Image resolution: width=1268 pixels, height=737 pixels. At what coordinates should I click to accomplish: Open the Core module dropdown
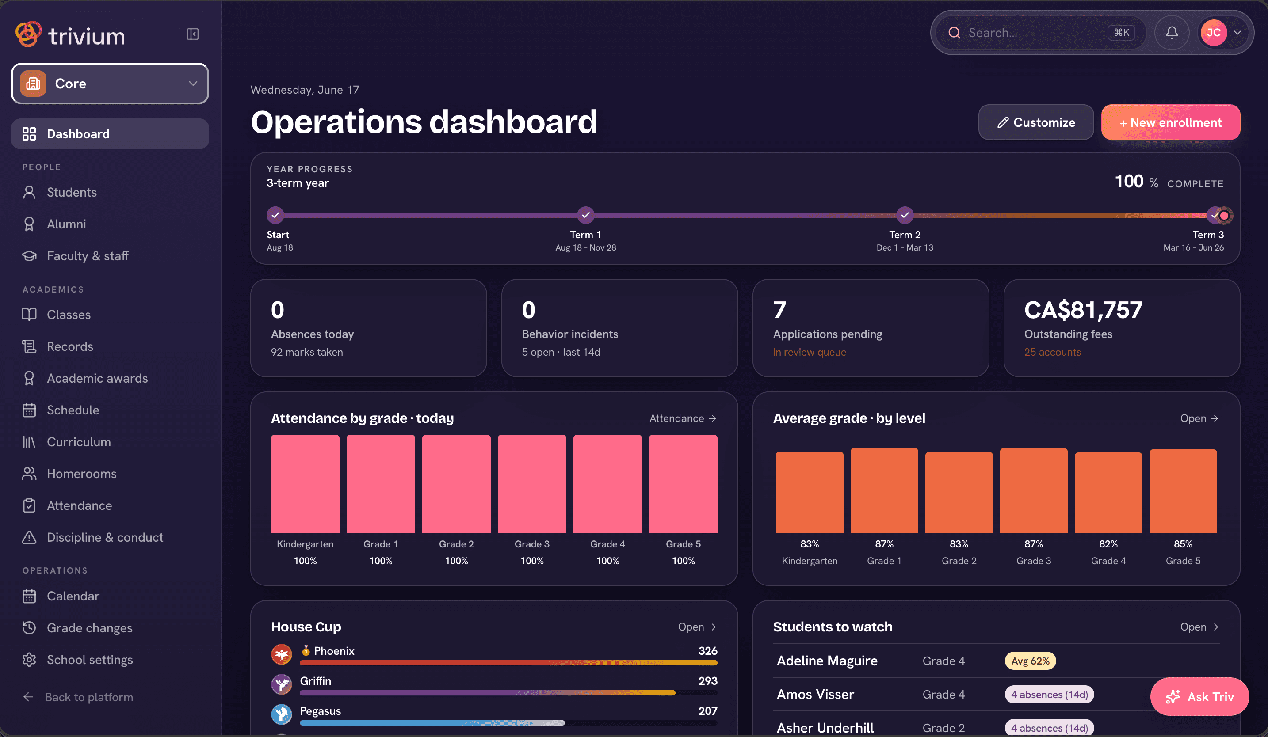point(110,84)
